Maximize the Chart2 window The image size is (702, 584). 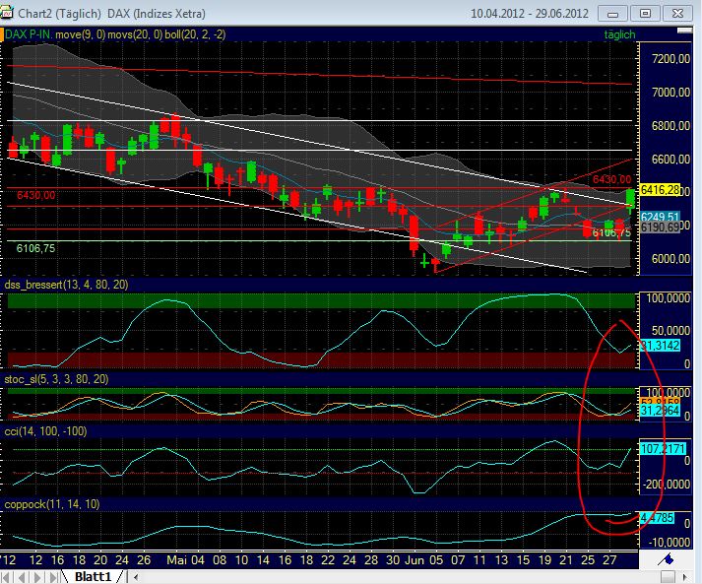(x=645, y=14)
